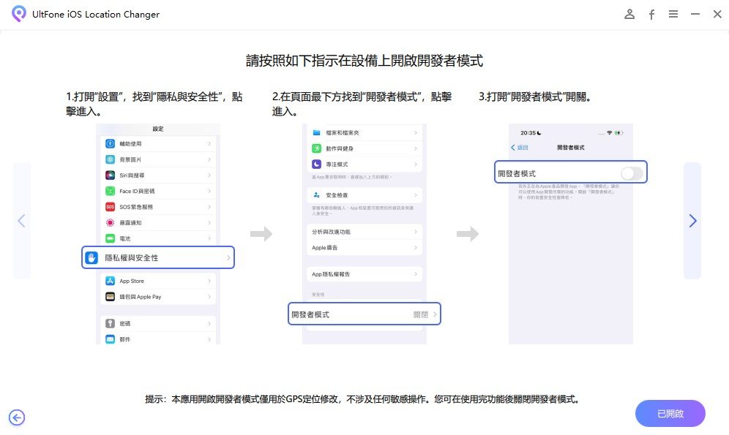Click the 安全檢查 icon
This screenshot has height=435, width=729.
(x=318, y=194)
